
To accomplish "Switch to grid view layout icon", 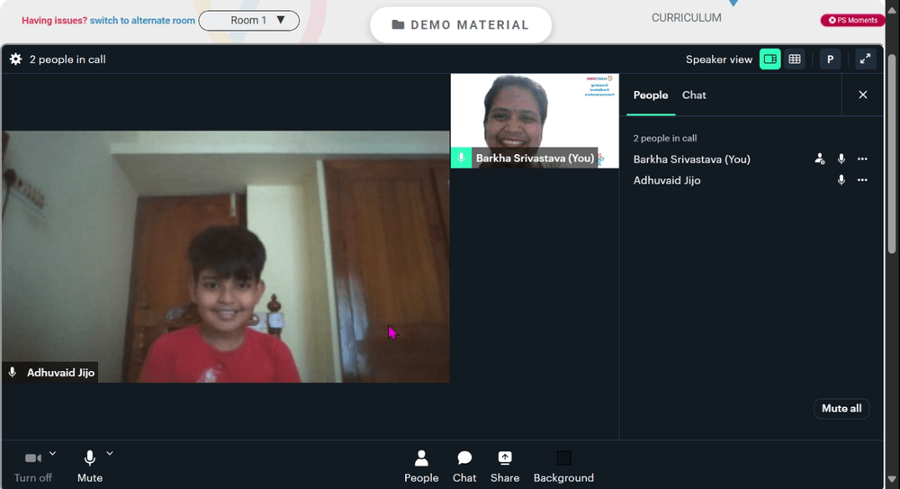I will click(x=795, y=59).
